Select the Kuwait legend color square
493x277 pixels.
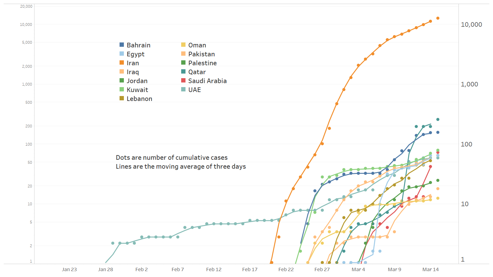point(122,90)
